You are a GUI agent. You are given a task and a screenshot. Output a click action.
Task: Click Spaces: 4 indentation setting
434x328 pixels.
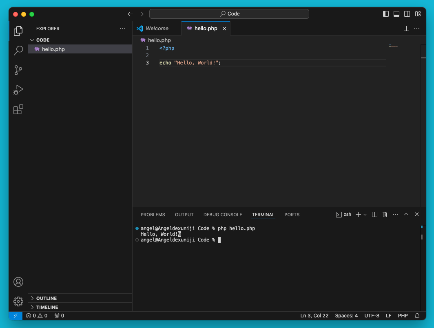(346, 316)
